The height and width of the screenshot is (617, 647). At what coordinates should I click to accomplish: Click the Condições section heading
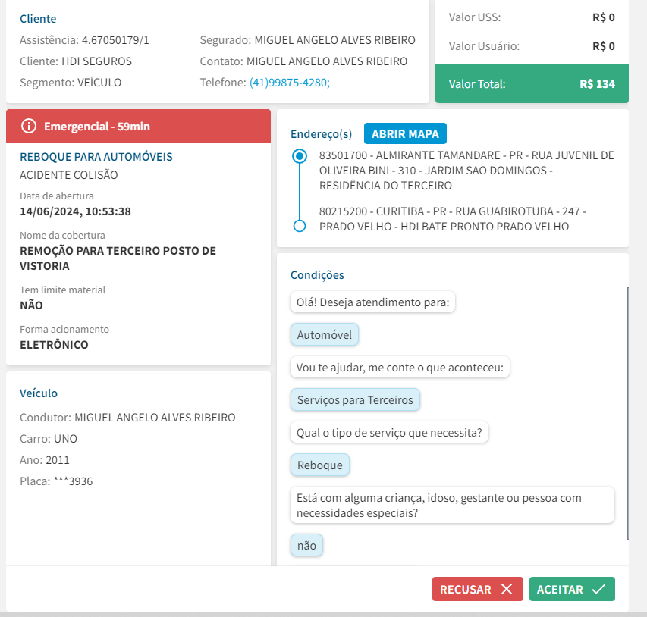point(317,274)
